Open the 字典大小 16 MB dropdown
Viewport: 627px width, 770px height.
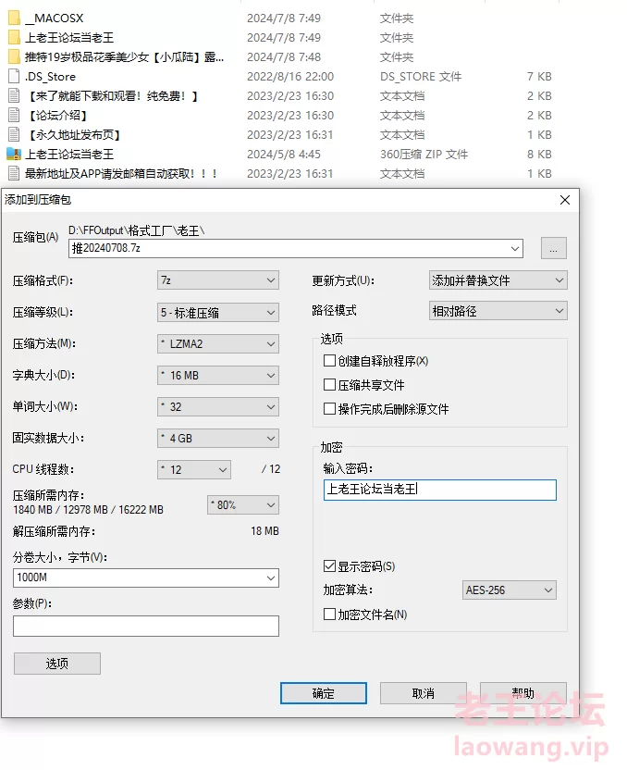[218, 375]
